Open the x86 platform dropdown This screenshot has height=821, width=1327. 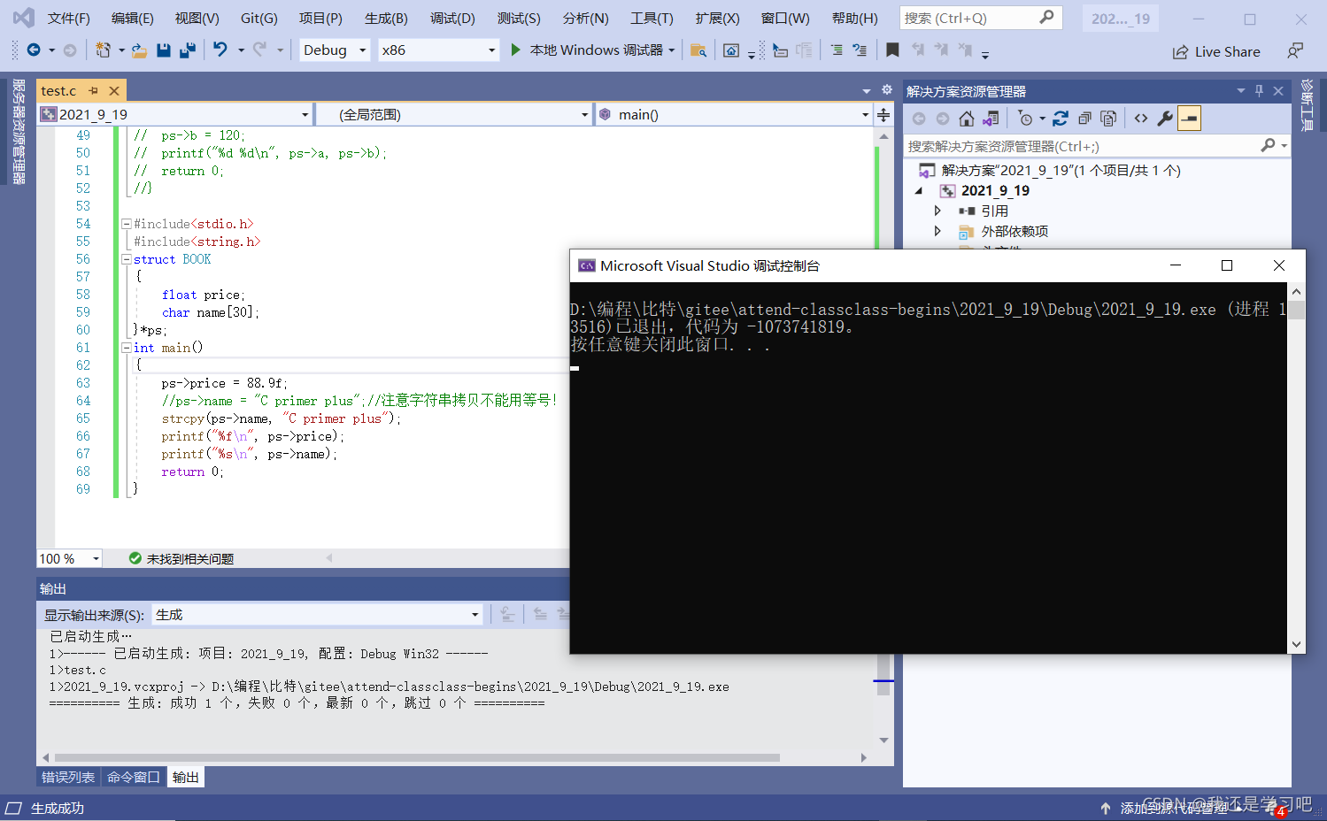(439, 50)
